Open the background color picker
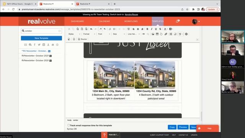This screenshot has width=245, height=138. [x=171, y=29]
